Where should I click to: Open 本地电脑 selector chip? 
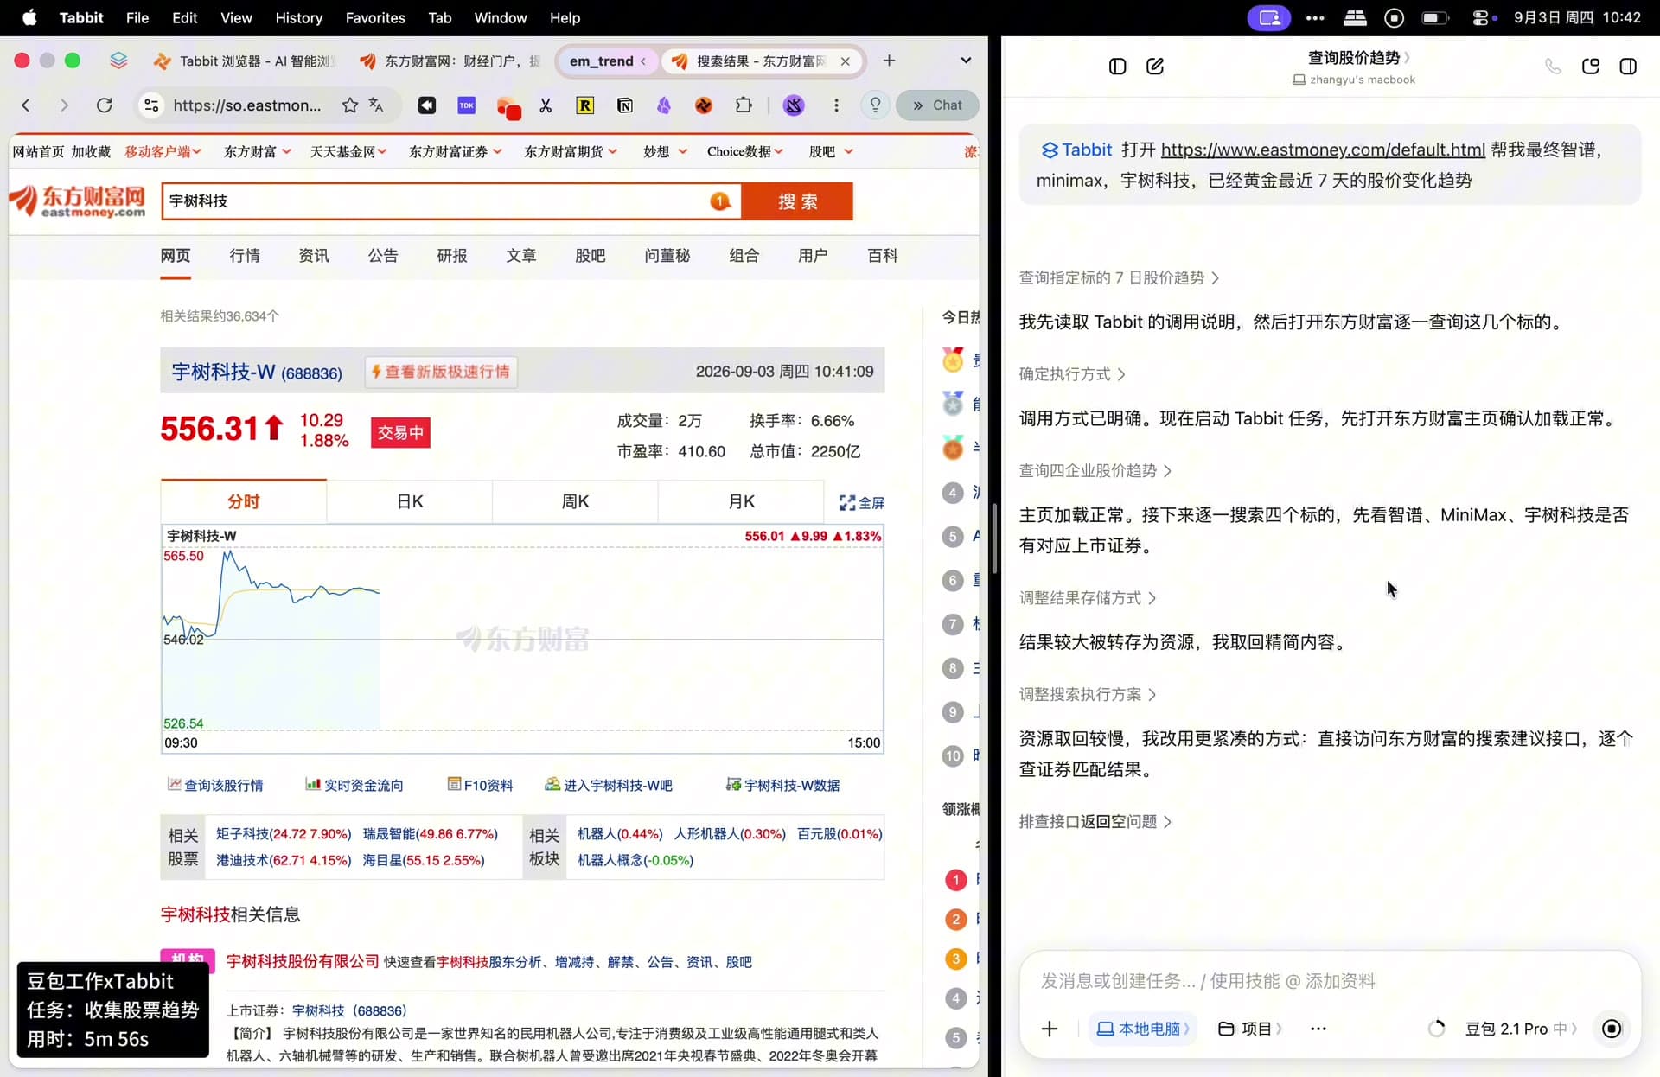[x=1142, y=1029]
